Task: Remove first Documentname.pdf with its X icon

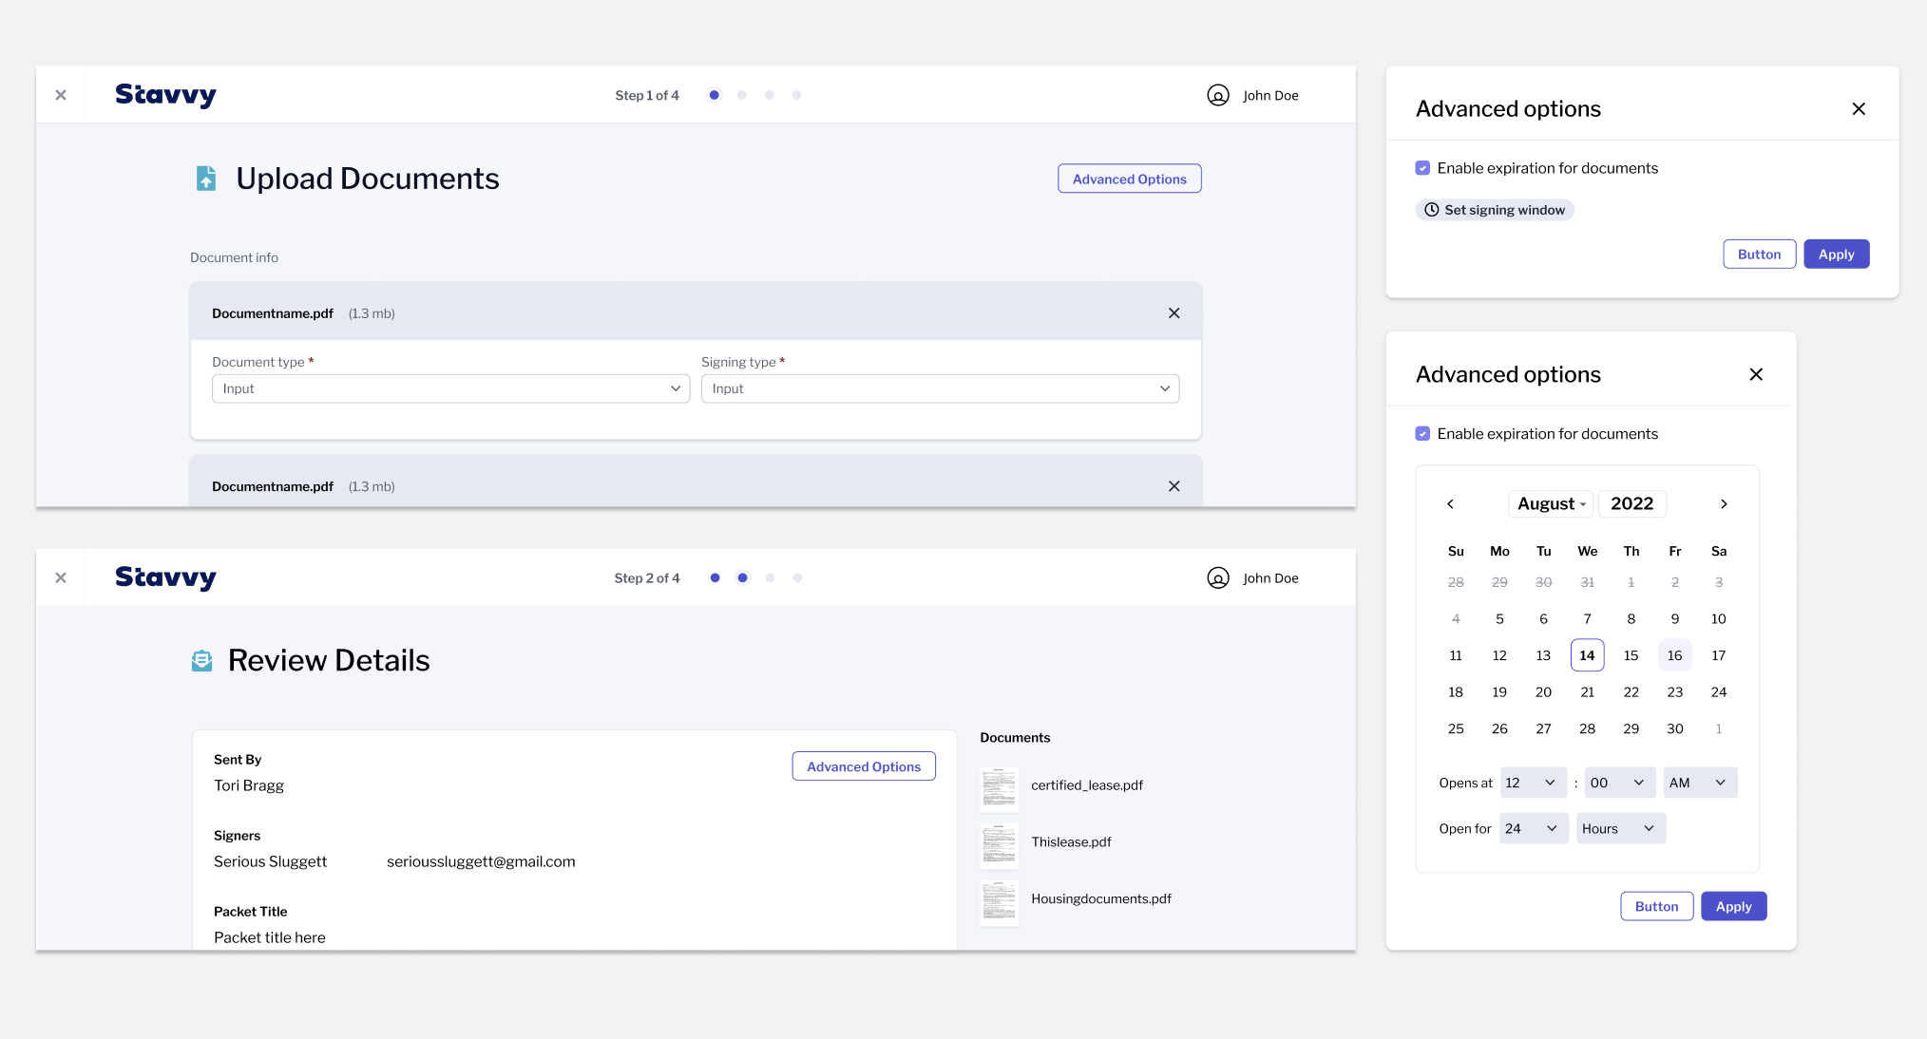Action: click(x=1173, y=313)
